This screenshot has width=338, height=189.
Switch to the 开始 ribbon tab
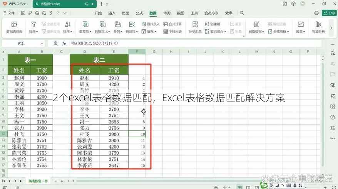pos(98,13)
